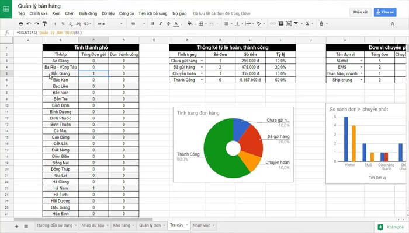This screenshot has height=233, width=409.
Task: Click the 'Nhận xét' comments button
Action: click(359, 12)
